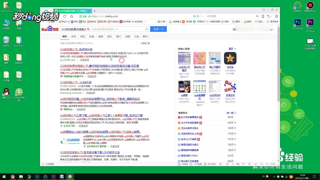Open Photoshop desktop shortcut
Screen dimensions: 320x180
297,24
